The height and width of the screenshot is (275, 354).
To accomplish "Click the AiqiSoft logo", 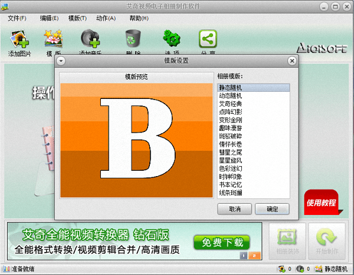I will pos(322,48).
